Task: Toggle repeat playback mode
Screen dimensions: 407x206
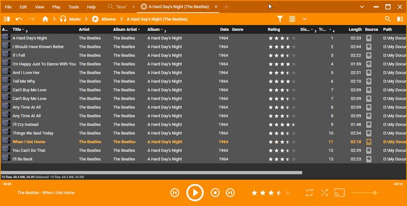Action: (x=309, y=193)
